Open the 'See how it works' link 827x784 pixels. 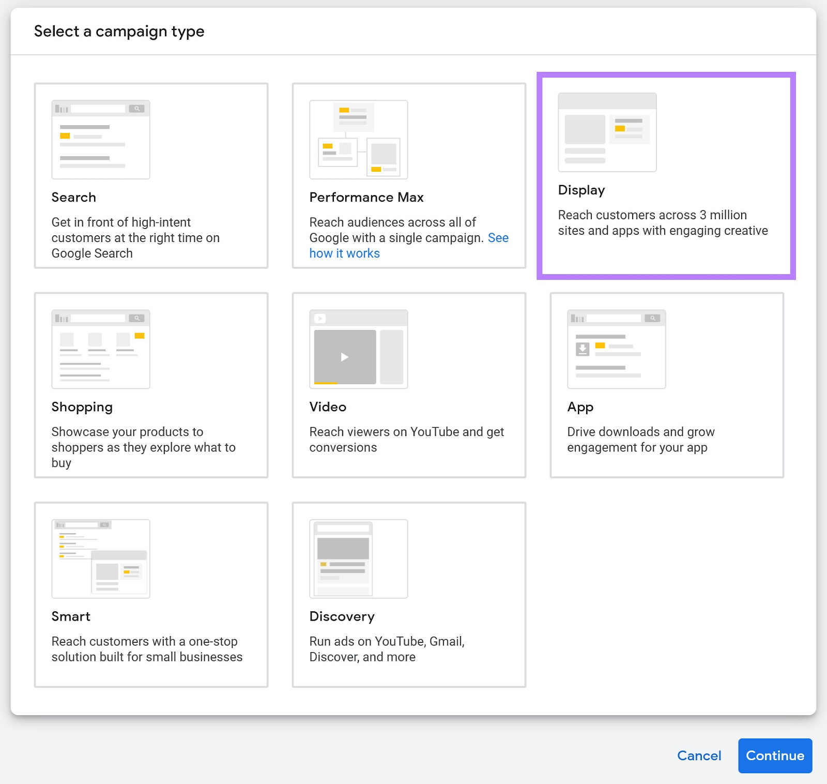[x=344, y=253]
